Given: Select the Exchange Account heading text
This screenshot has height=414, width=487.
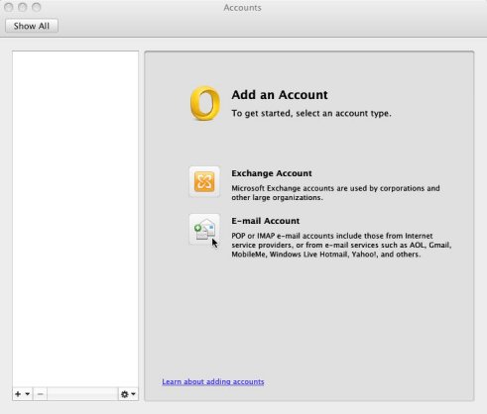Looking at the screenshot, I should click(x=272, y=173).
